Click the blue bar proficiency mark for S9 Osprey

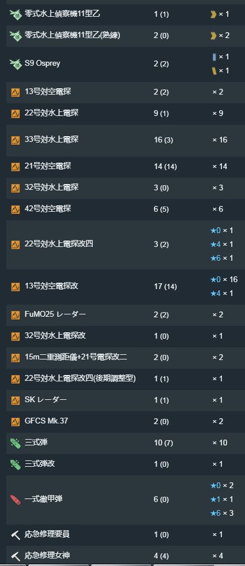tap(214, 57)
